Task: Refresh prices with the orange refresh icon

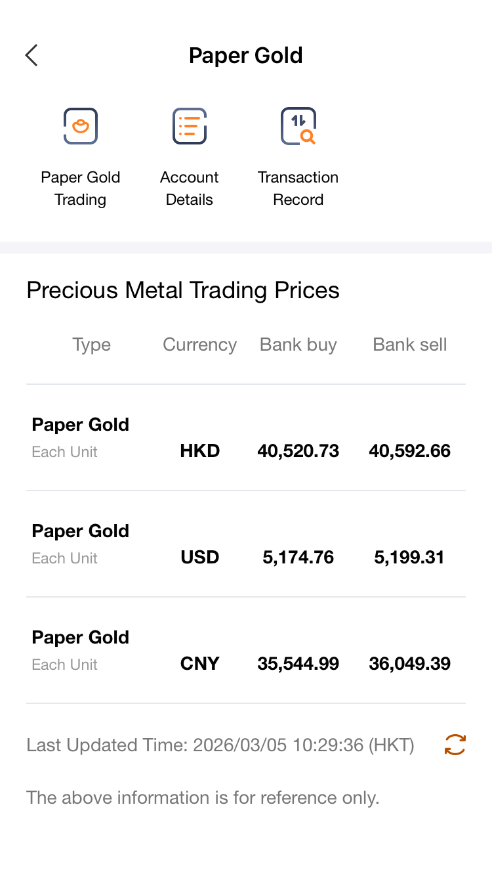Action: 455,745
